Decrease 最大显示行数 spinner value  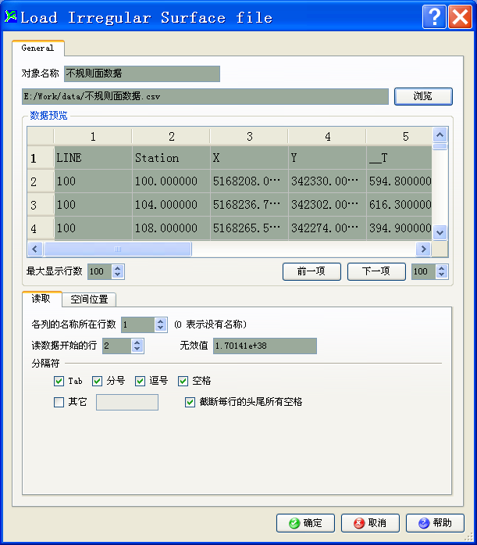click(x=118, y=275)
